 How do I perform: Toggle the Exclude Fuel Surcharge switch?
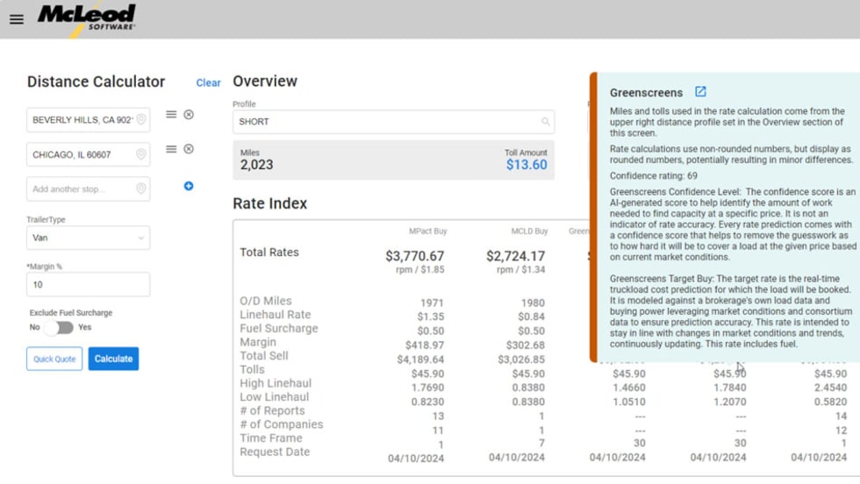59,327
